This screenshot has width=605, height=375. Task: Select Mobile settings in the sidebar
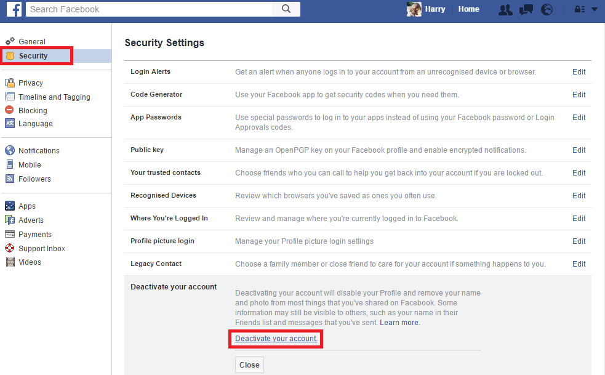click(30, 164)
